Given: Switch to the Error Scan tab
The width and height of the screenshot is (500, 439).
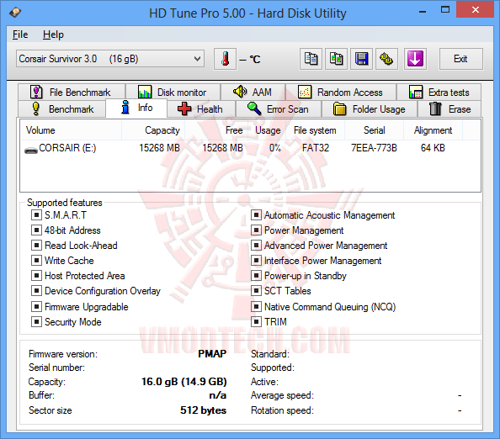Looking at the screenshot, I should tap(279, 109).
